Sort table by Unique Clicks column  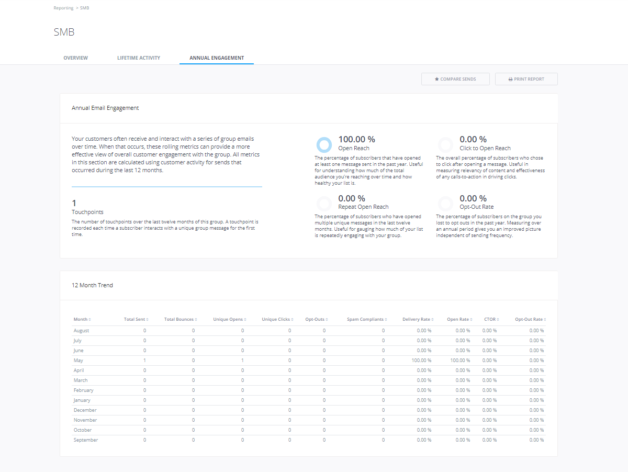pos(278,319)
